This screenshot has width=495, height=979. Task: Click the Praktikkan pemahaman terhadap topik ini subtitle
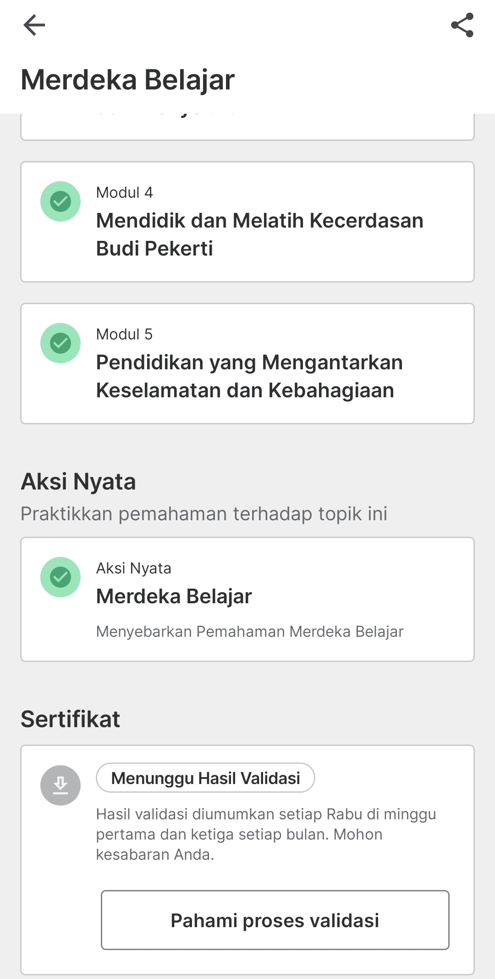204,514
